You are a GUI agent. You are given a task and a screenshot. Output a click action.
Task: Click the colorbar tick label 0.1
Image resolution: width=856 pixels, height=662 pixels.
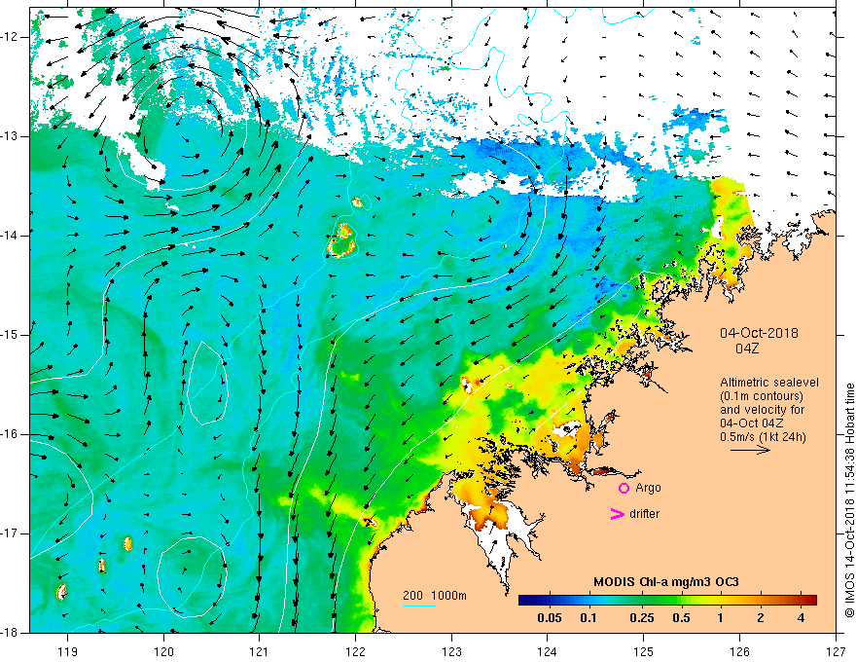click(588, 618)
